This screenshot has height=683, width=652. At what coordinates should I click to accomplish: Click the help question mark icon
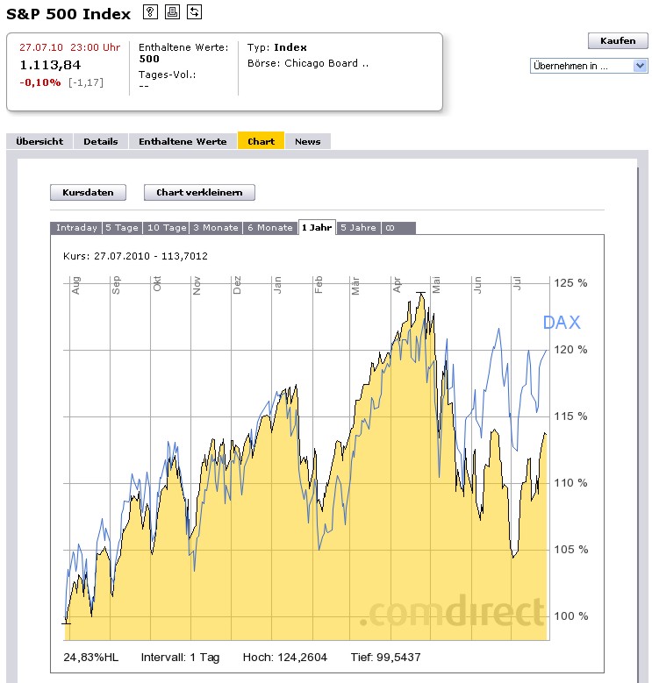click(150, 12)
